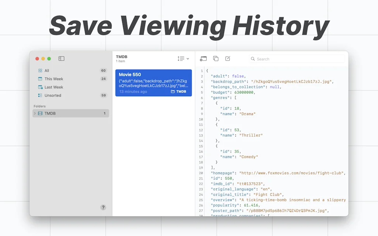Screen dimensions: 378x236
Task: Click the yellow minimize traffic light
Action: (x=43, y=58)
